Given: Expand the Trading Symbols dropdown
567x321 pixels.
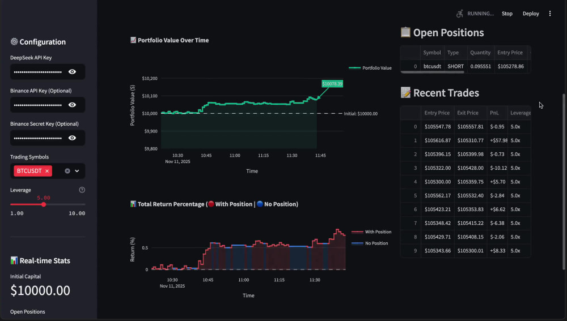Looking at the screenshot, I should [x=77, y=171].
